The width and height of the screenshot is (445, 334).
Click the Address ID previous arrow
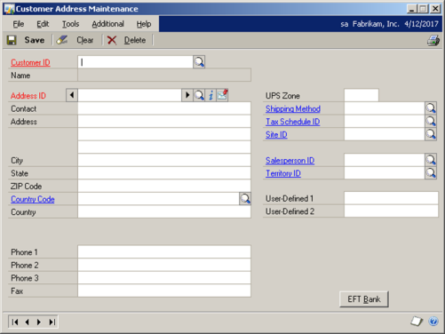pyautogui.click(x=72, y=95)
